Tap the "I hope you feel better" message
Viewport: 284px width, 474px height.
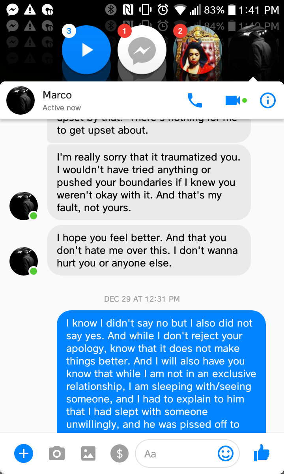point(149,250)
